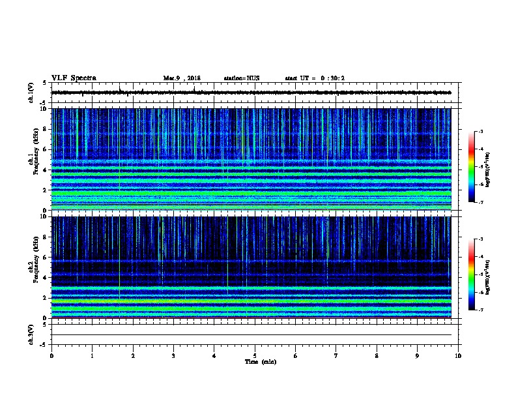
Task: Click inside the ch.2 spectrogram panel
Action: (251, 267)
